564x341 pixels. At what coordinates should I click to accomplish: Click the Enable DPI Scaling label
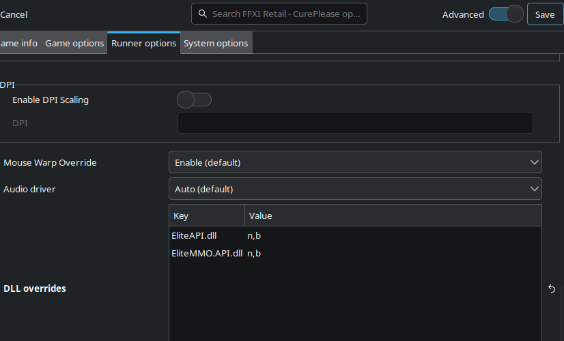[51, 100]
